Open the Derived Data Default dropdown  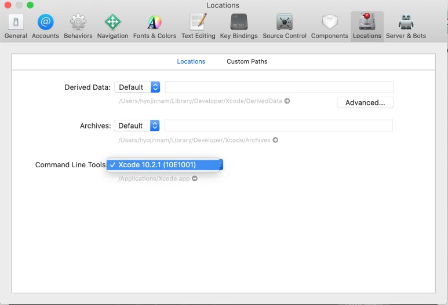pos(137,87)
